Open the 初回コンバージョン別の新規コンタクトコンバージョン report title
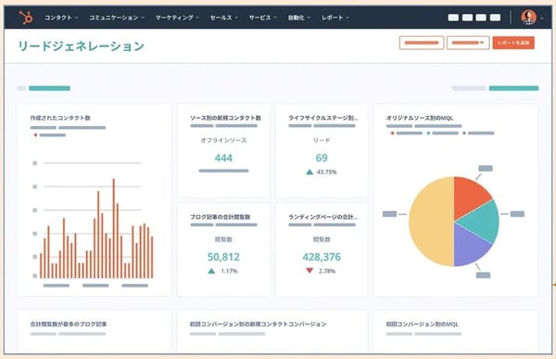 click(x=259, y=324)
